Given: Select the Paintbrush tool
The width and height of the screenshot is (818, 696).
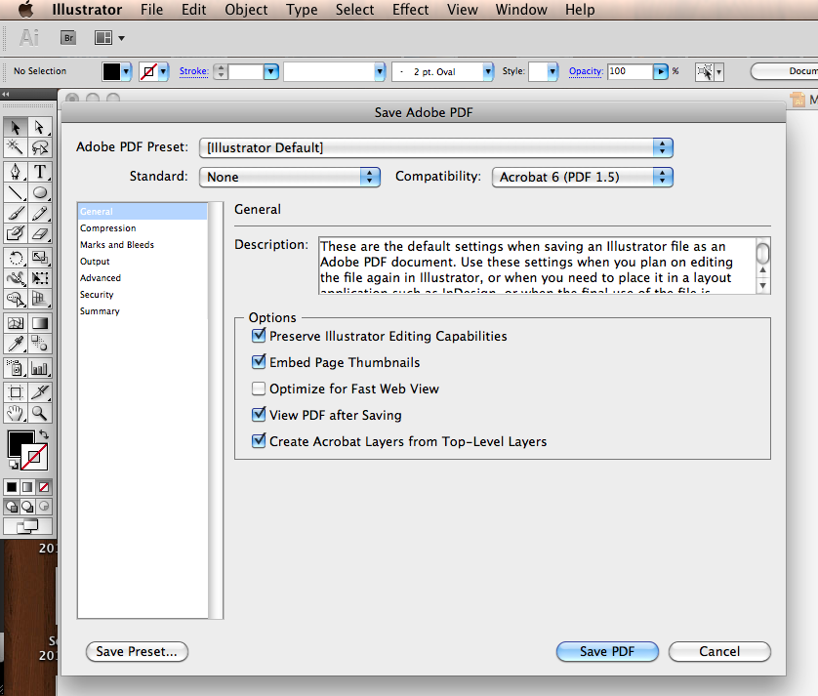Looking at the screenshot, I should coord(16,213).
